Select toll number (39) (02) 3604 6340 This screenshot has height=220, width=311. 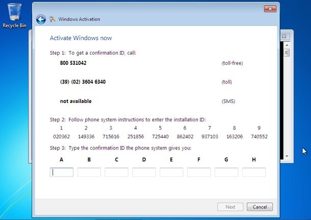(83, 82)
